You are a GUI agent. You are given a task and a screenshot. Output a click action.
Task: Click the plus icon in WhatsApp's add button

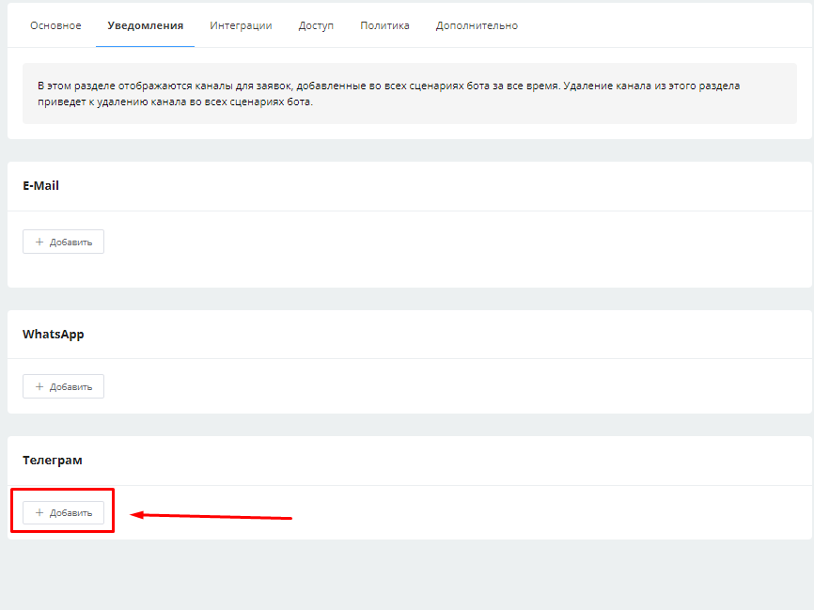(x=39, y=386)
